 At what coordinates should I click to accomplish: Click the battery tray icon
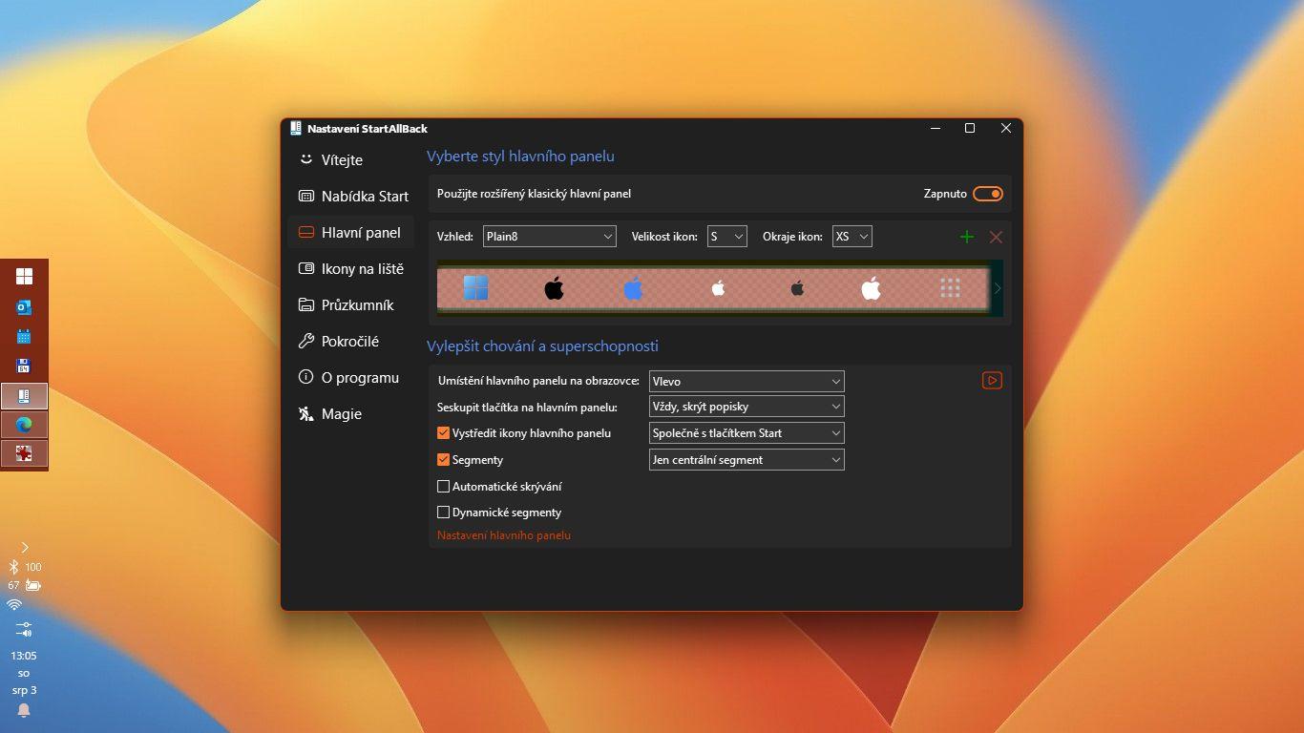32,585
